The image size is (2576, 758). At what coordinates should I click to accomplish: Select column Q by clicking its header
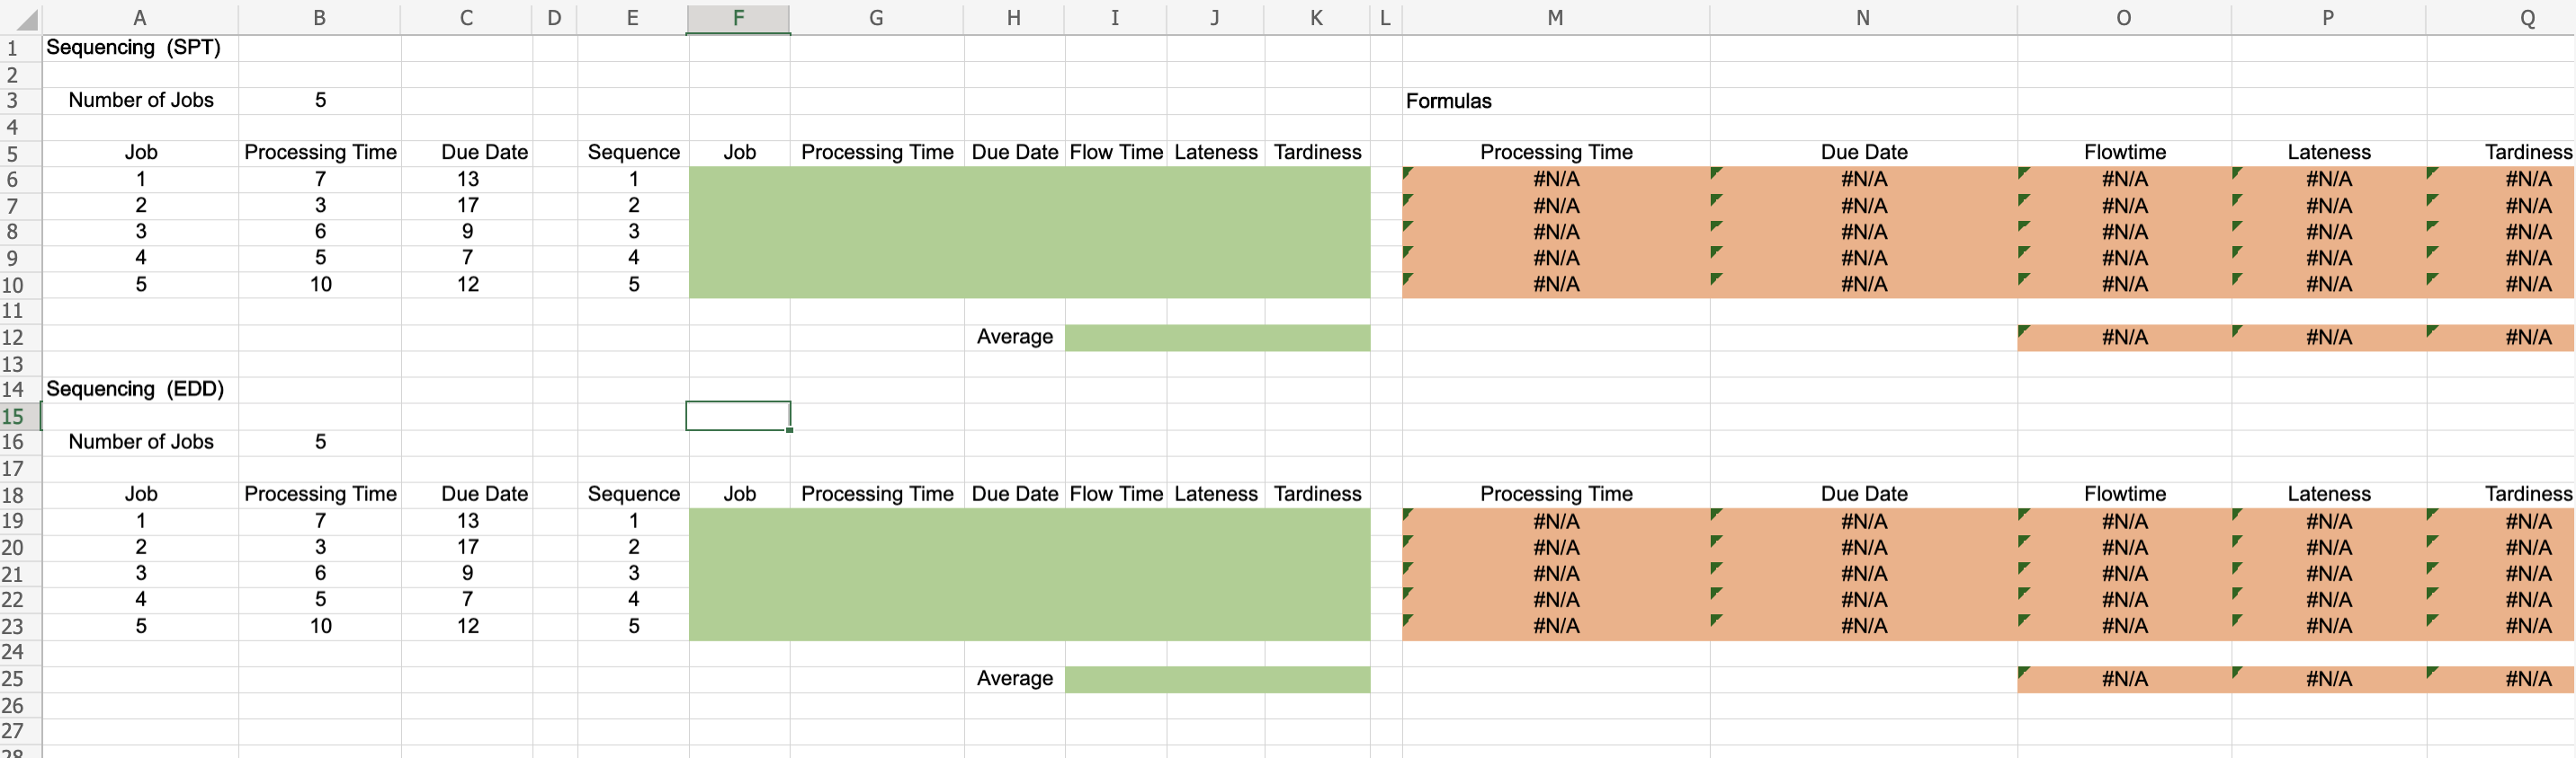[2529, 18]
